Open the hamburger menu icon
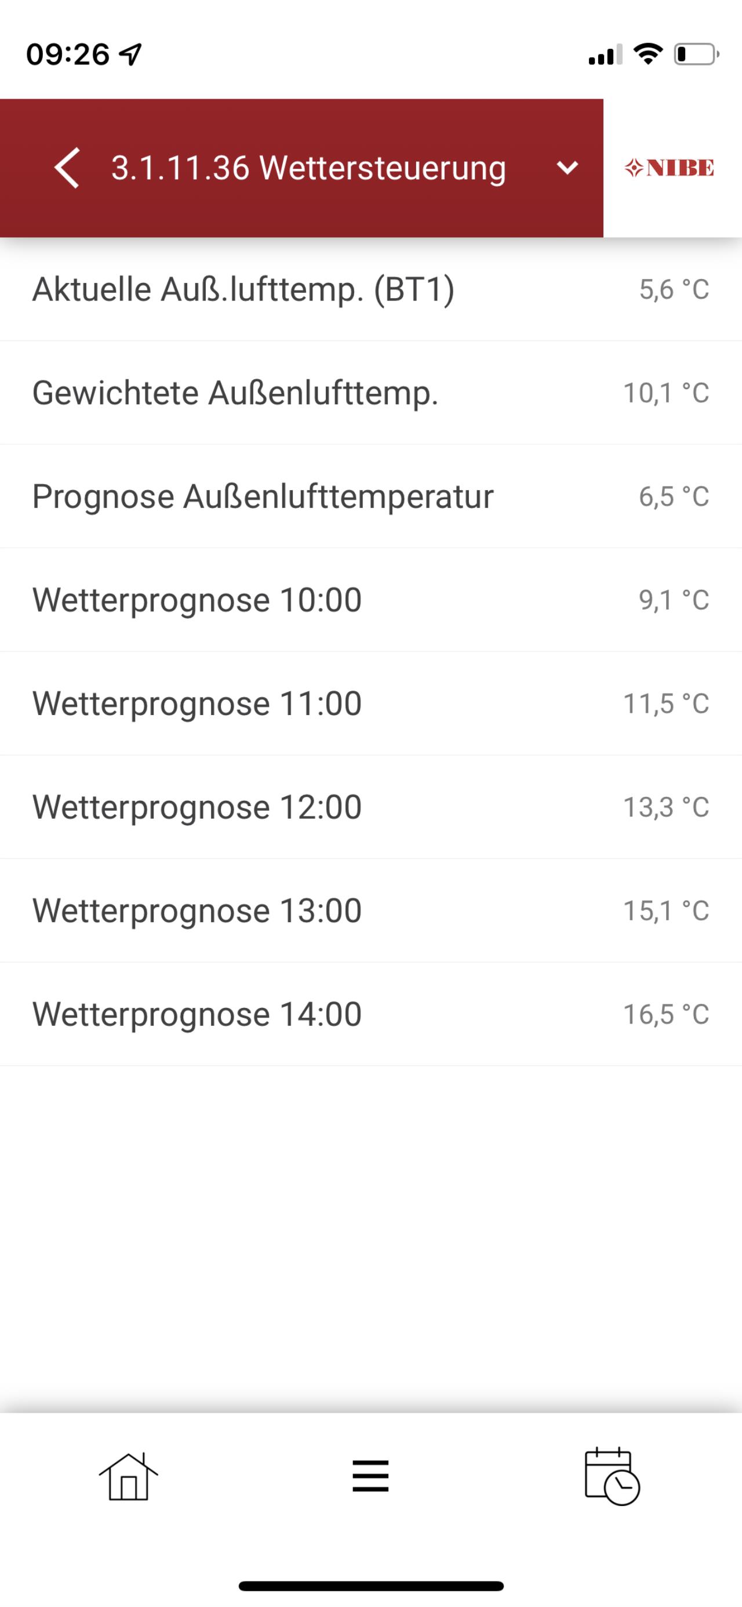The height and width of the screenshot is (1607, 742). click(370, 1476)
